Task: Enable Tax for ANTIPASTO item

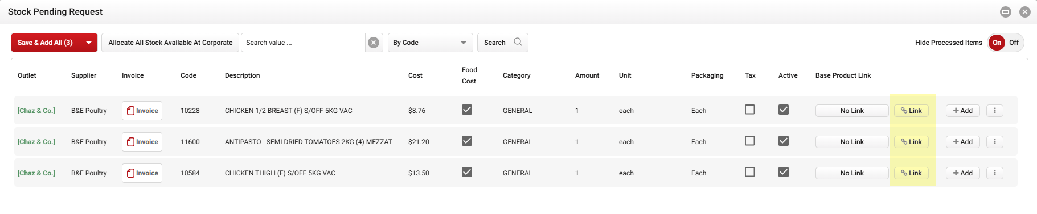Action: (750, 141)
